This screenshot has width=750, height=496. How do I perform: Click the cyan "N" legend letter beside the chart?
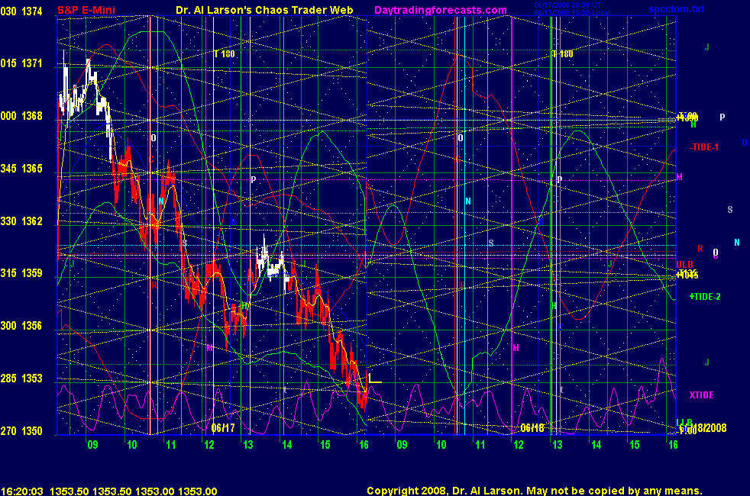click(x=736, y=243)
